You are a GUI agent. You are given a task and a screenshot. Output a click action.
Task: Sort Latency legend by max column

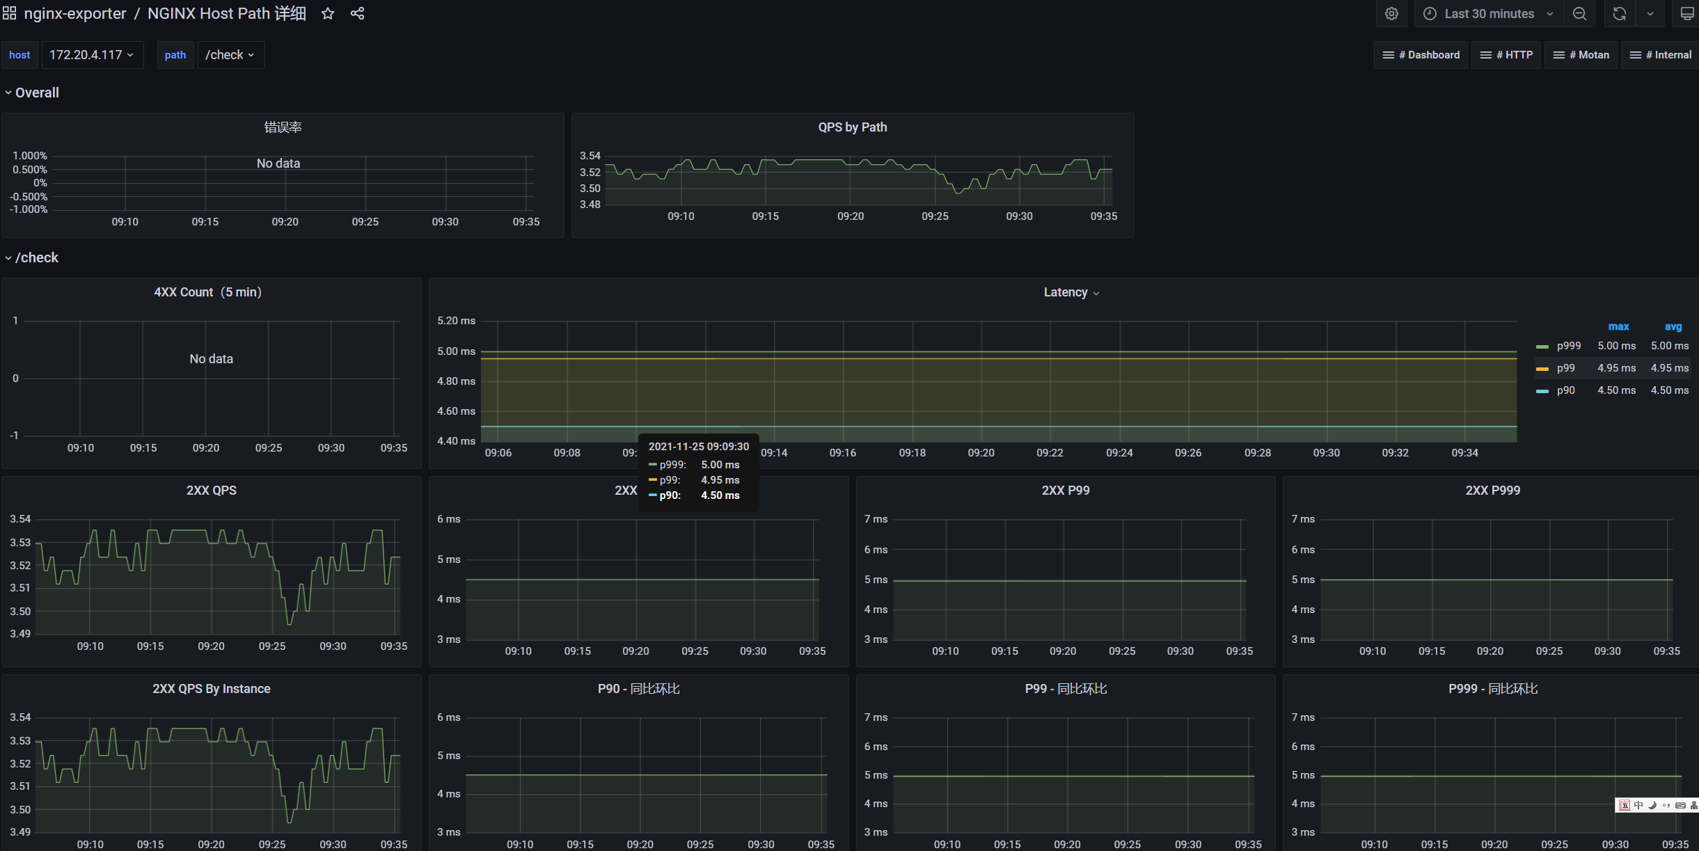(1618, 326)
